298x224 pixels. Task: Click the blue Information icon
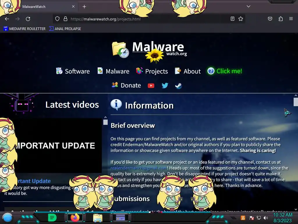click(116, 105)
